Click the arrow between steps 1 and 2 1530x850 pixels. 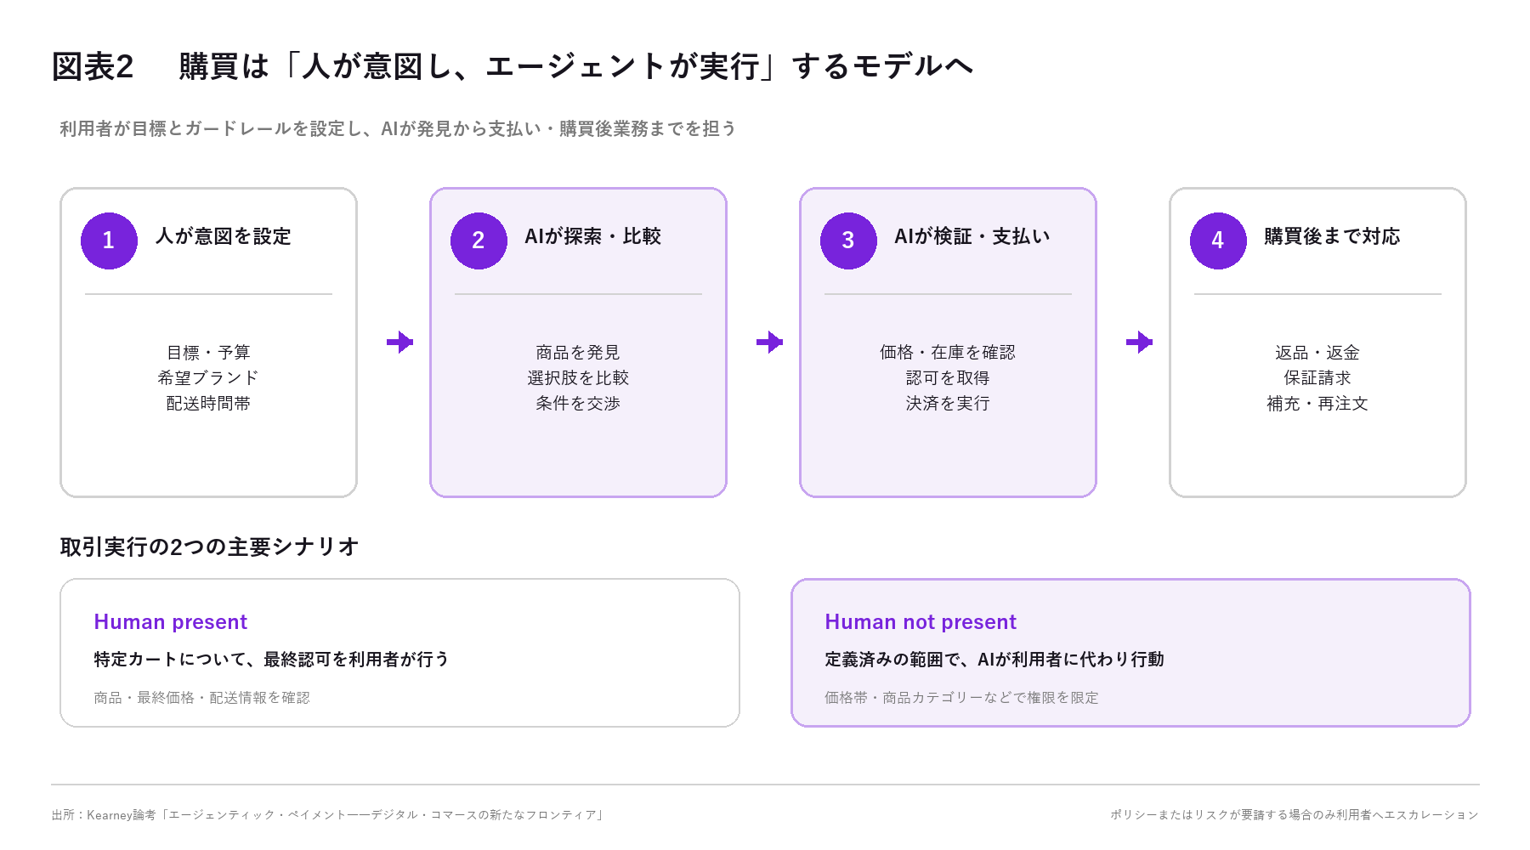[x=399, y=343]
